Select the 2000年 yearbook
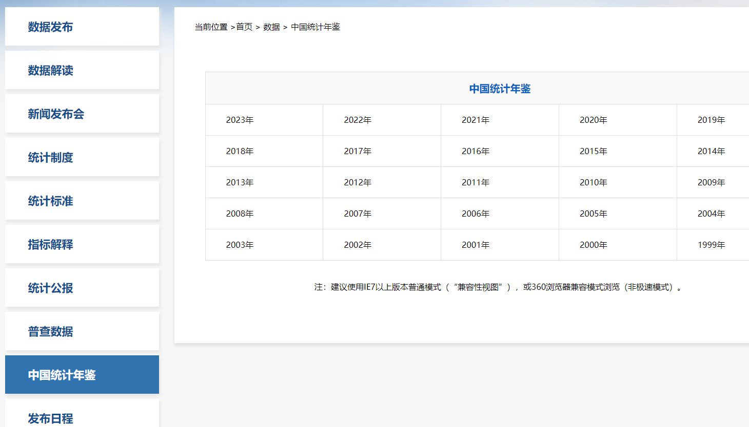Screen dimensions: 749x427 click(594, 245)
